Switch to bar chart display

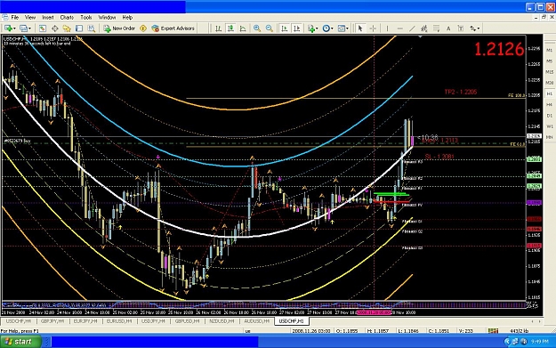219,28
